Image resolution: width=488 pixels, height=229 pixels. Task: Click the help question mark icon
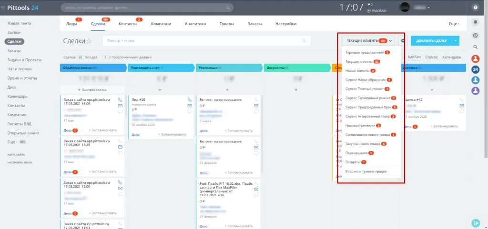click(x=475, y=8)
